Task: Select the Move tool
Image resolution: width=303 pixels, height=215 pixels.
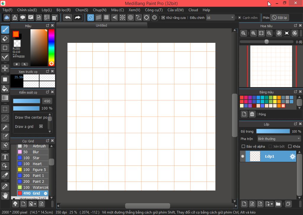Action: click(x=5, y=68)
